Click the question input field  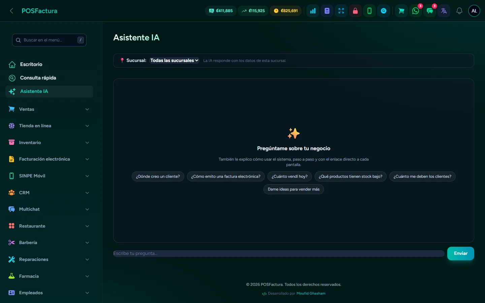coord(279,254)
